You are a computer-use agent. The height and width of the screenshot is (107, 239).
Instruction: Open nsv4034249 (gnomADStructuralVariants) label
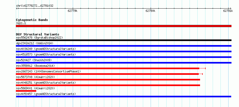click(46, 49)
